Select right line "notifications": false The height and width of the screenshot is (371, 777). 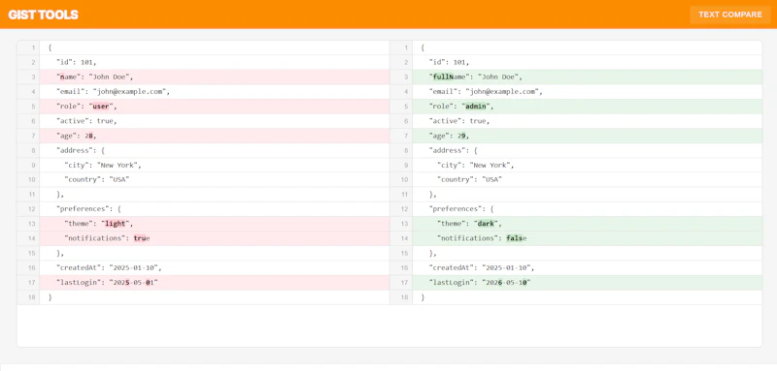588,238
